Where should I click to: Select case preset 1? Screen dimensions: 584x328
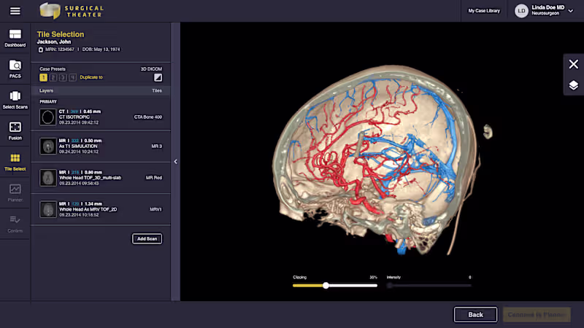tap(43, 77)
